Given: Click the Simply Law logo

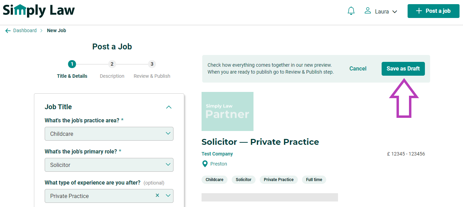Looking at the screenshot, I should (x=39, y=10).
